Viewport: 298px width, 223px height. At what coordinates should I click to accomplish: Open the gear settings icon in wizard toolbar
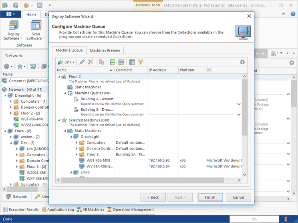[x=242, y=62]
